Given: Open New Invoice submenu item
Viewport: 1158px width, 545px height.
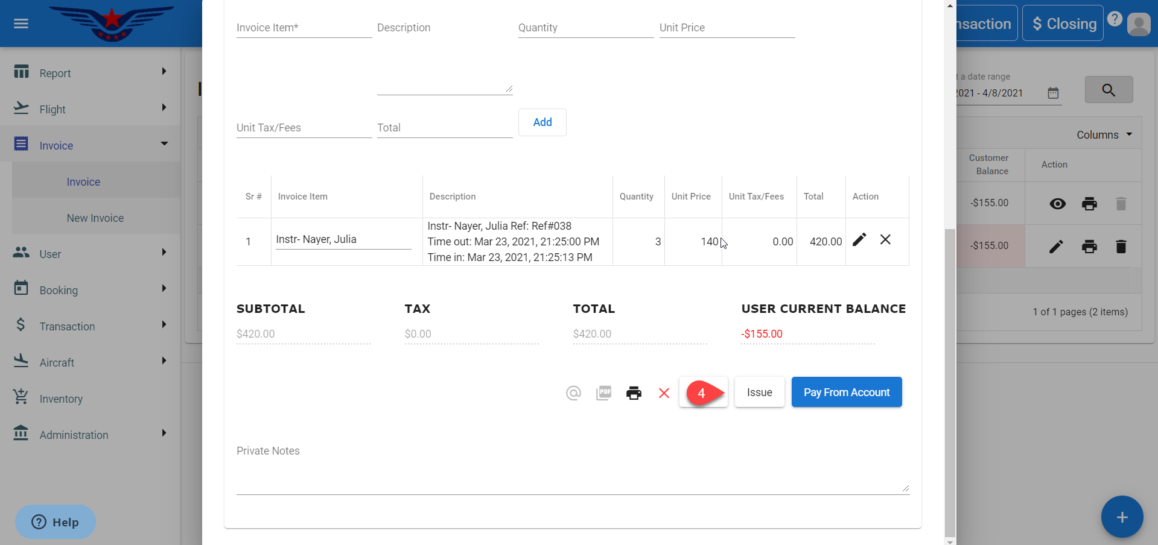Looking at the screenshot, I should click(x=95, y=218).
